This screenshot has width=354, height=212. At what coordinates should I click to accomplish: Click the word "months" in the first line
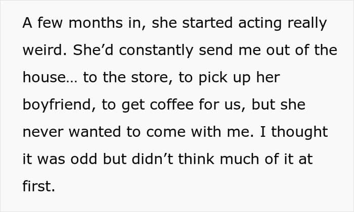(96, 23)
